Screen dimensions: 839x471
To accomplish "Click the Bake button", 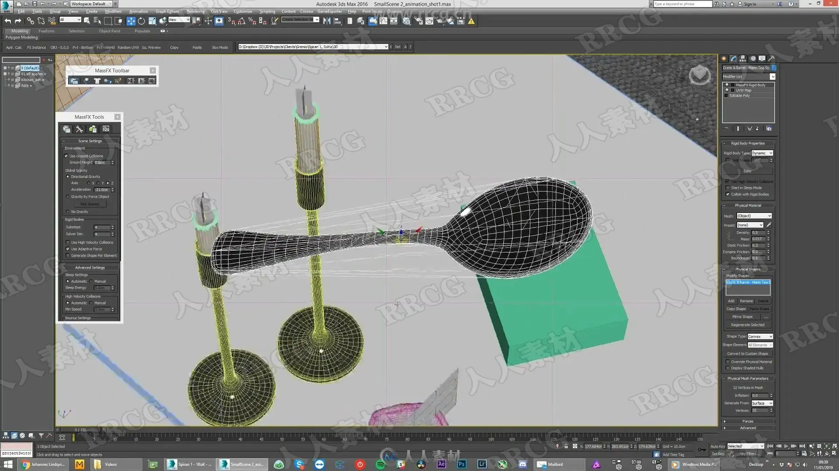I will point(748,171).
